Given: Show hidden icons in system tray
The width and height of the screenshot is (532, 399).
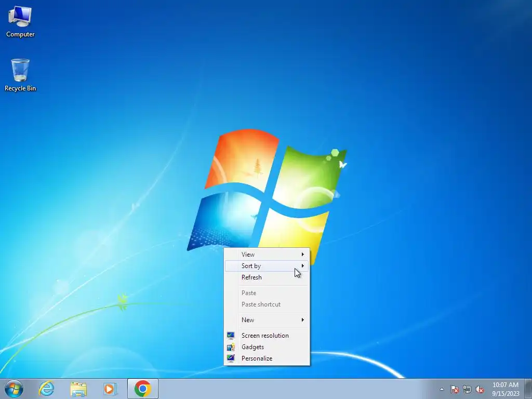Looking at the screenshot, I should [442, 389].
